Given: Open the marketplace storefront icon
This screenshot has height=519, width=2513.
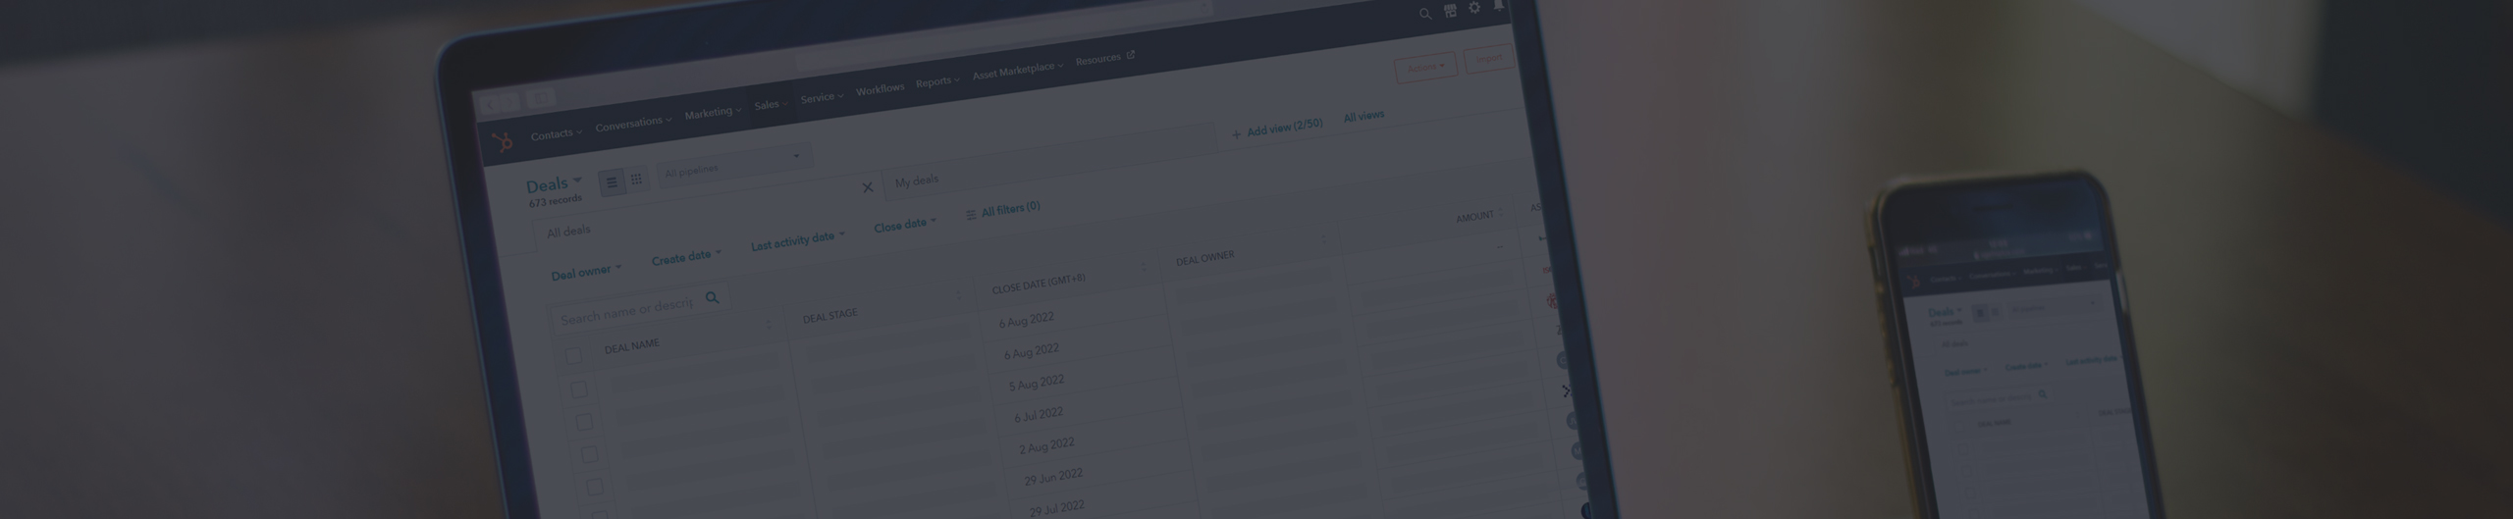Looking at the screenshot, I should pos(1450,11).
